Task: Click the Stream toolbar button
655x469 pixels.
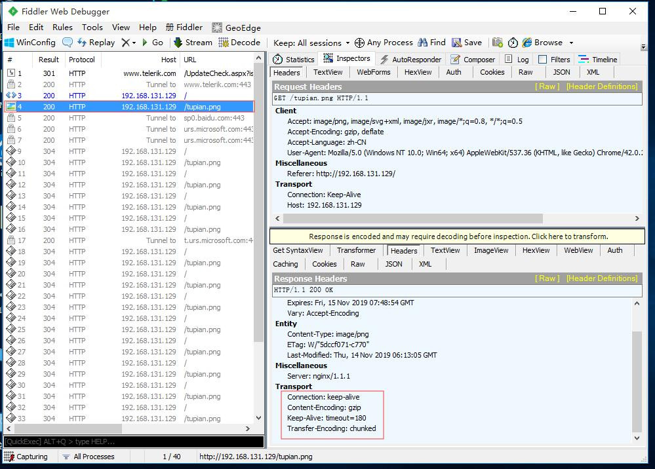Action: (x=193, y=43)
